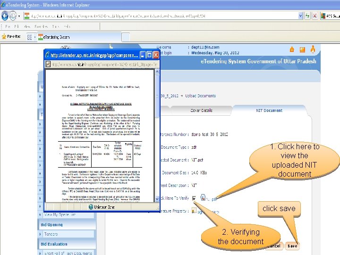This screenshot has width=340, height=255.
Task: Click the Internet Explorer icon in main title
Action: pos(3,4)
